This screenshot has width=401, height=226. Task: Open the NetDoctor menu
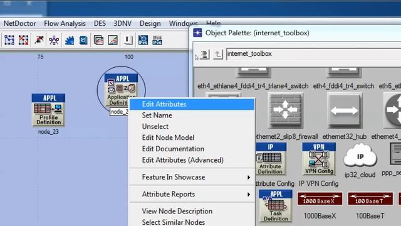(19, 24)
